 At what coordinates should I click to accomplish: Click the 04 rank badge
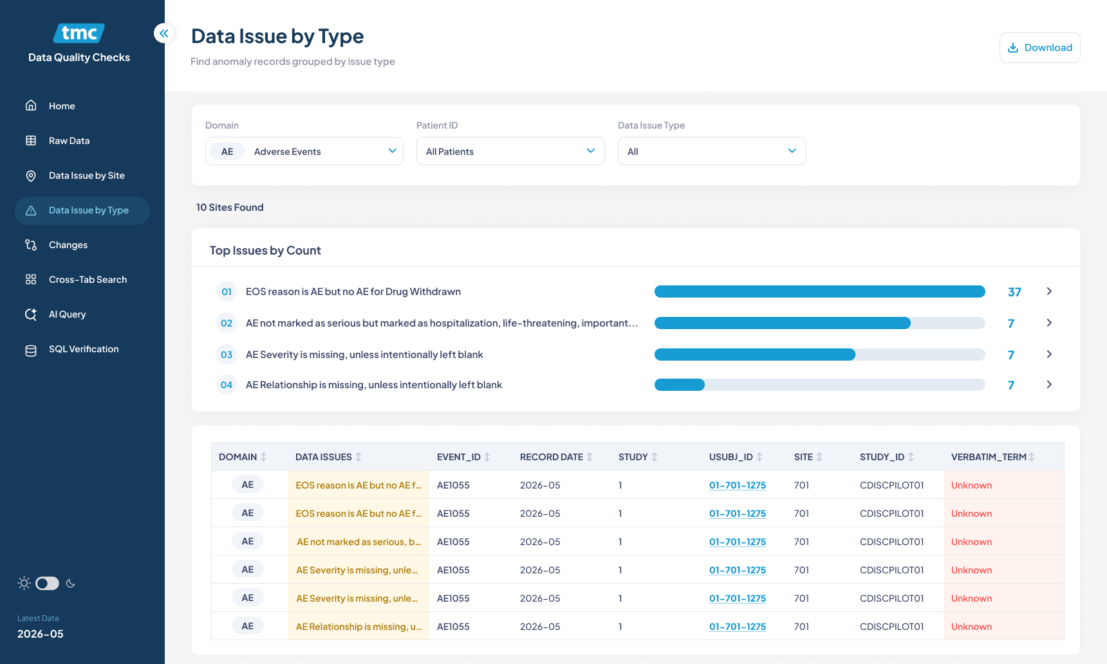tap(227, 385)
